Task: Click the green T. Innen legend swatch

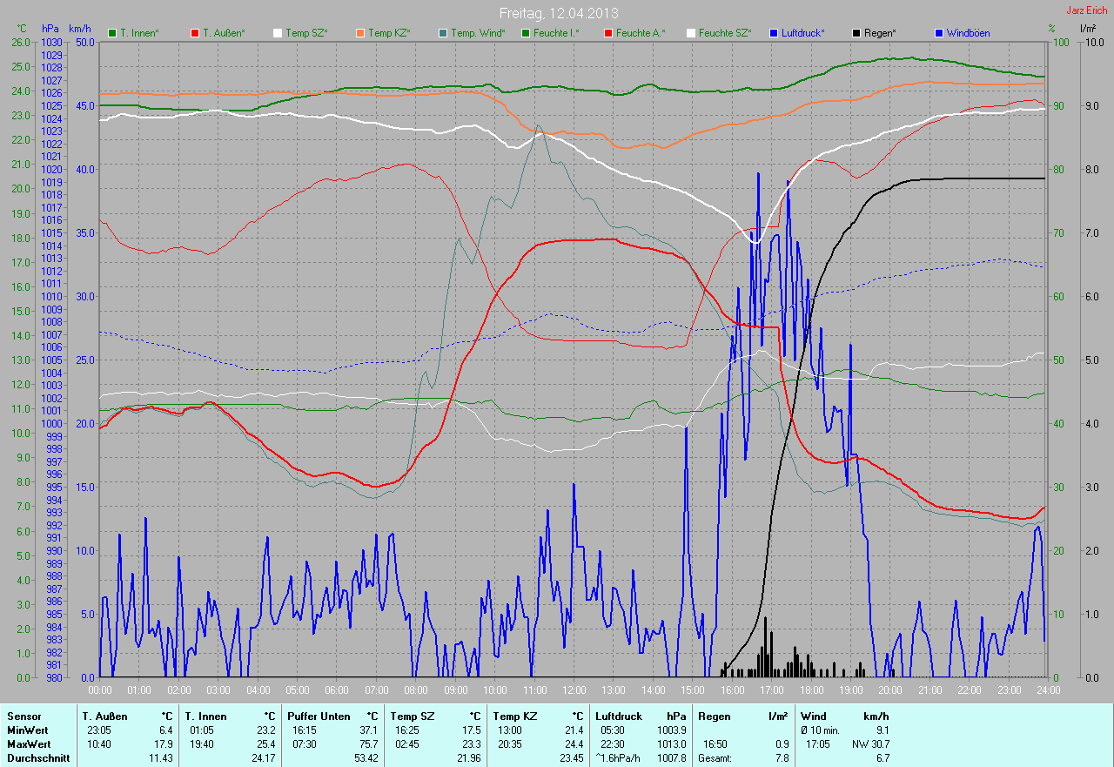Action: pyautogui.click(x=112, y=33)
